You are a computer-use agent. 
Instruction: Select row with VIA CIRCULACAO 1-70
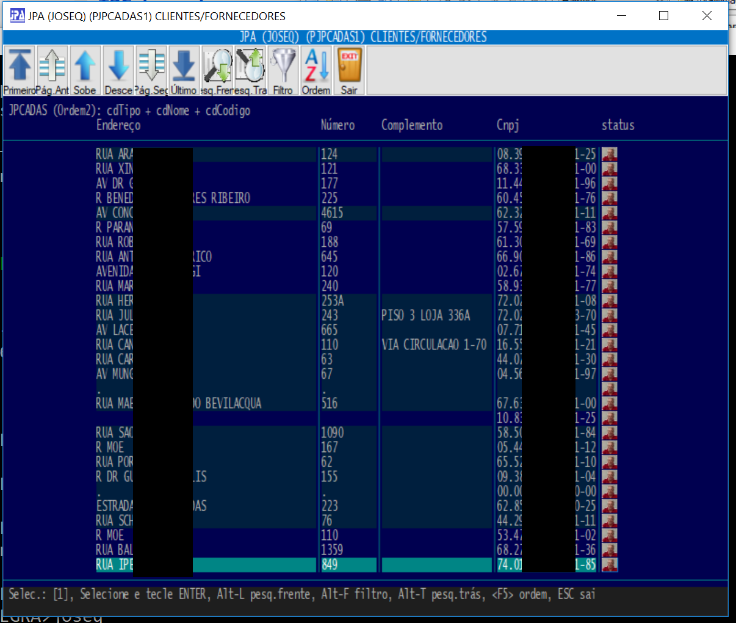pos(434,345)
